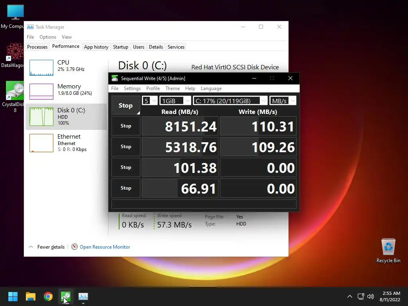Maximize the Task Manager window
The height and width of the screenshot is (306, 408).
click(261, 27)
